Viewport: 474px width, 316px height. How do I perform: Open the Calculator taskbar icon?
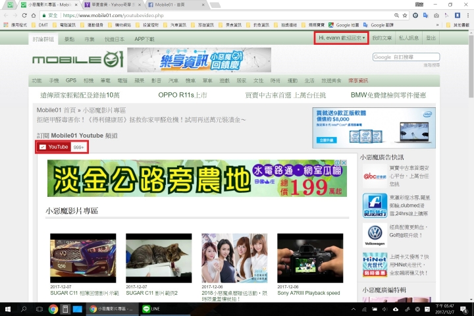click(x=65, y=309)
